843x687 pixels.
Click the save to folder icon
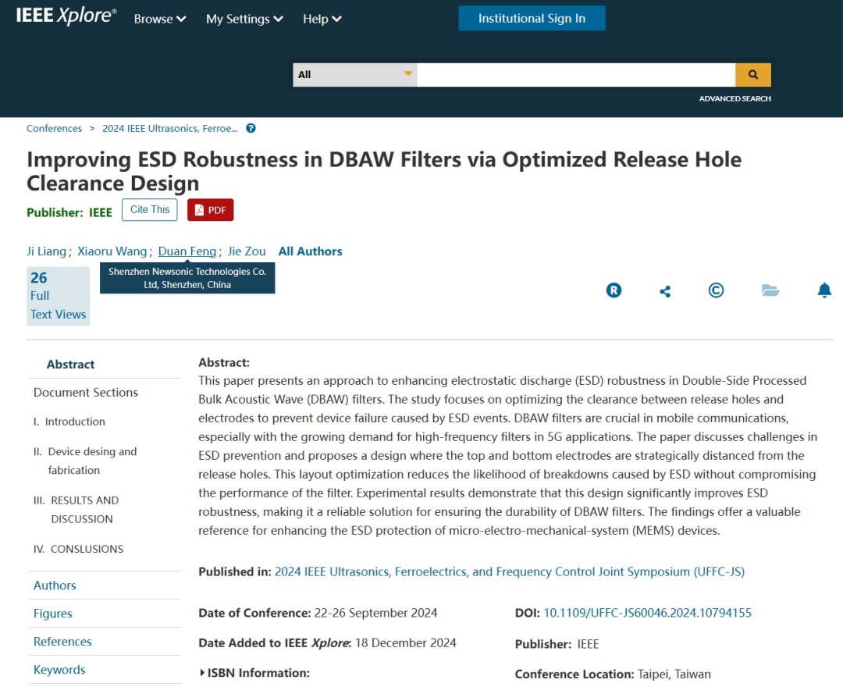(770, 290)
